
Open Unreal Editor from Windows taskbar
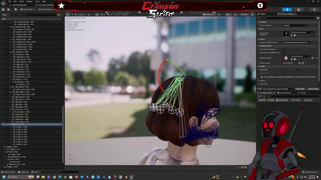pos(131,177)
